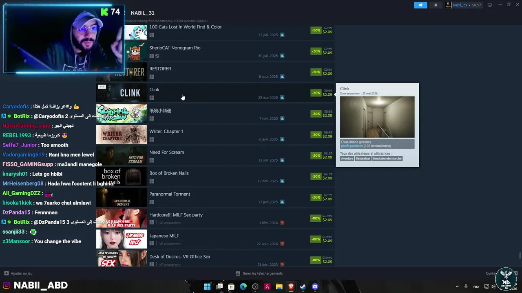Click the -30% discount on Clink
This screenshot has width=522, height=293.
pos(316,93)
